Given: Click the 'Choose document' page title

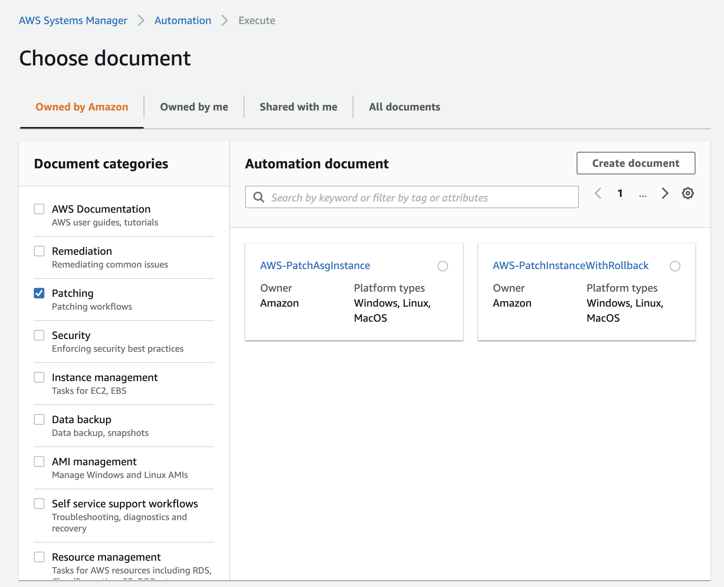Looking at the screenshot, I should coord(105,58).
